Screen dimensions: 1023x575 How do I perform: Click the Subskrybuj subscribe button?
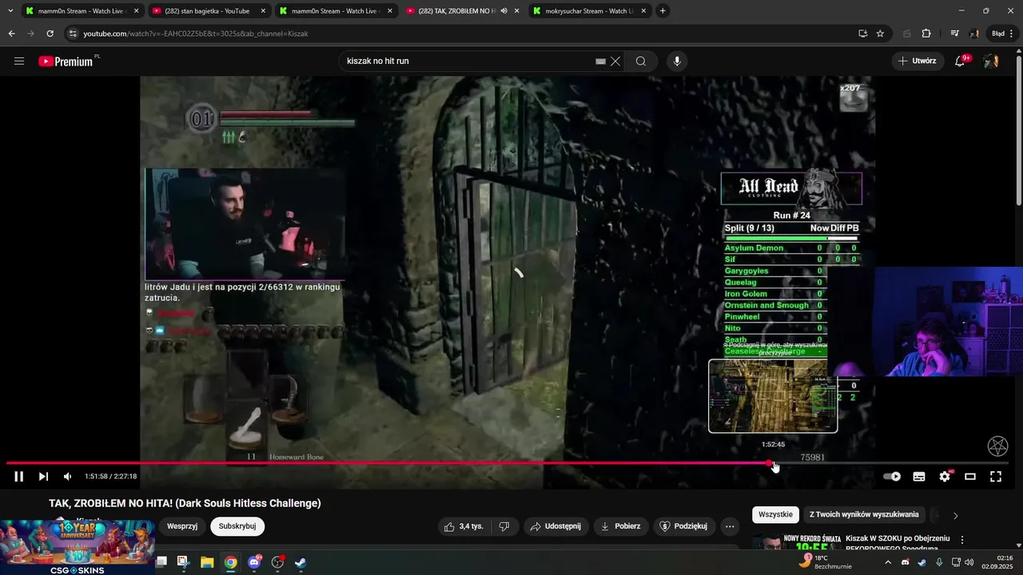coord(237,526)
